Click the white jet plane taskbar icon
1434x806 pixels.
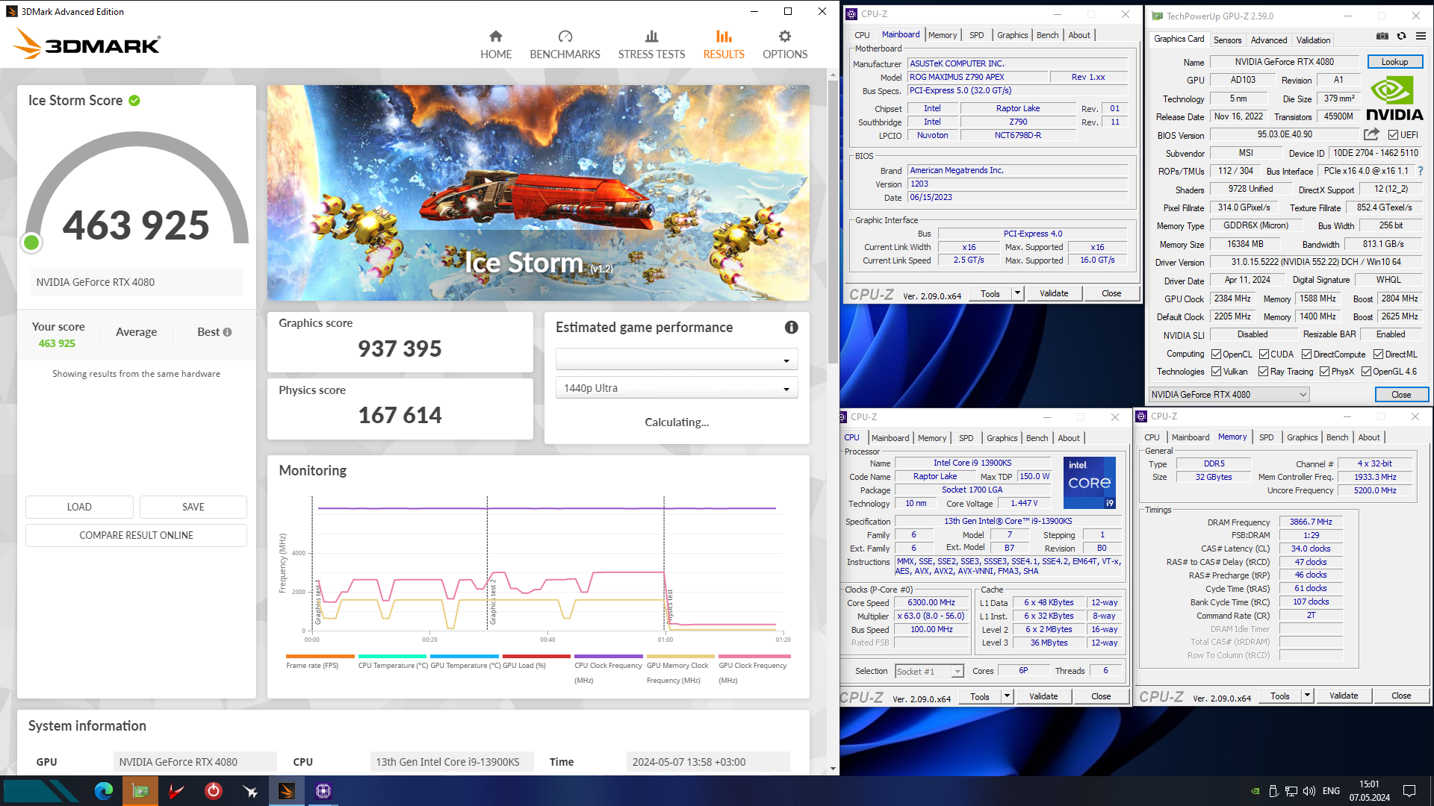pos(250,791)
